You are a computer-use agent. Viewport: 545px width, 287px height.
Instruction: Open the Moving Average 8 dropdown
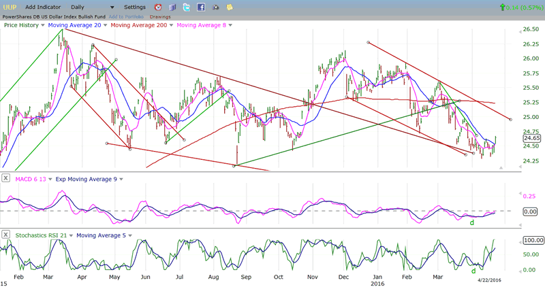coord(230,25)
